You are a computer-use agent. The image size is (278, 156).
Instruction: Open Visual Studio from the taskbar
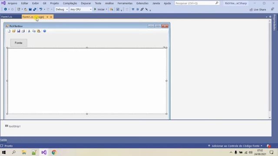pyautogui.click(x=44, y=152)
